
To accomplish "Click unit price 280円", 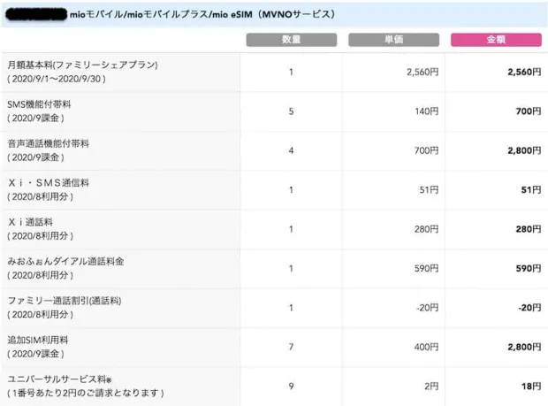I will coord(426,229).
